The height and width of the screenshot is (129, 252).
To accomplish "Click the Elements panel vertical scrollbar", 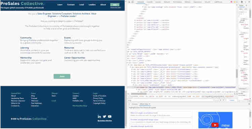I will point(237,73).
